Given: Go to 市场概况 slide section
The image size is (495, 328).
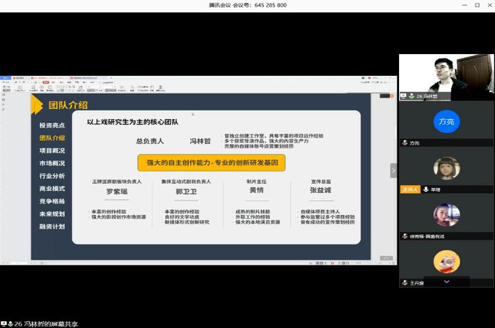Looking at the screenshot, I should [52, 163].
